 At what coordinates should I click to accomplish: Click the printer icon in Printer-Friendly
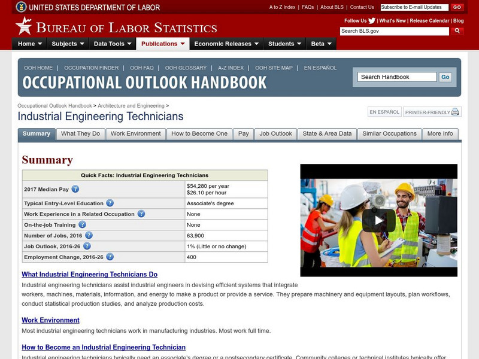tap(455, 112)
